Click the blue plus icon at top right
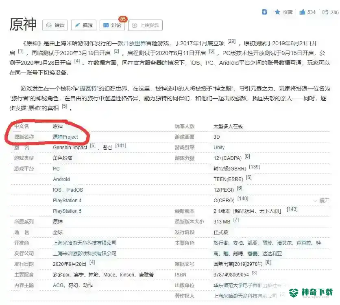 click(264, 12)
